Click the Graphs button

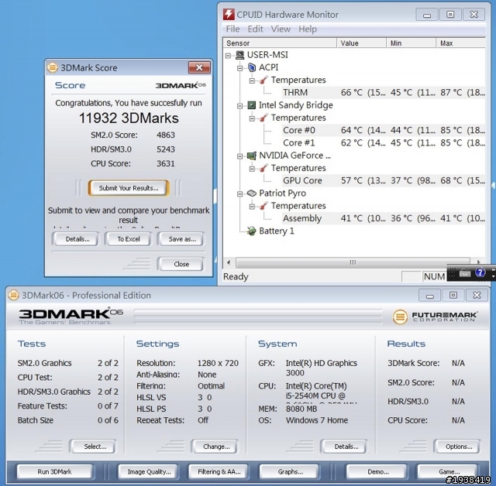click(290, 472)
